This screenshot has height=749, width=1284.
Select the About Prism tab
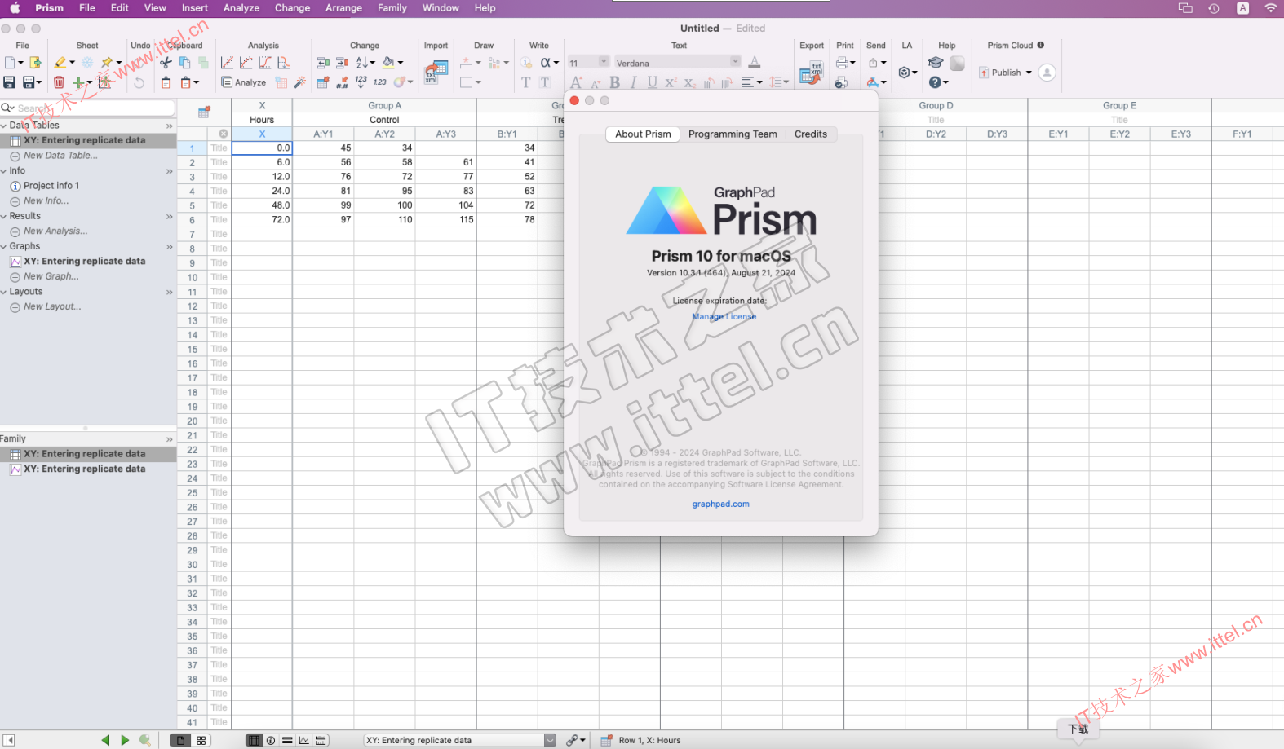[x=643, y=134]
